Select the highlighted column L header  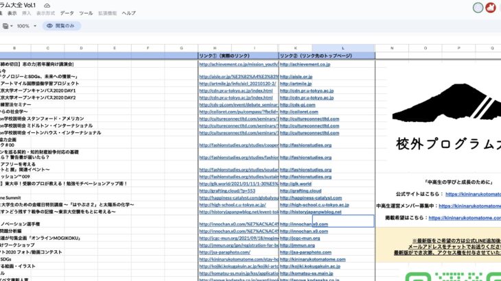click(343, 48)
